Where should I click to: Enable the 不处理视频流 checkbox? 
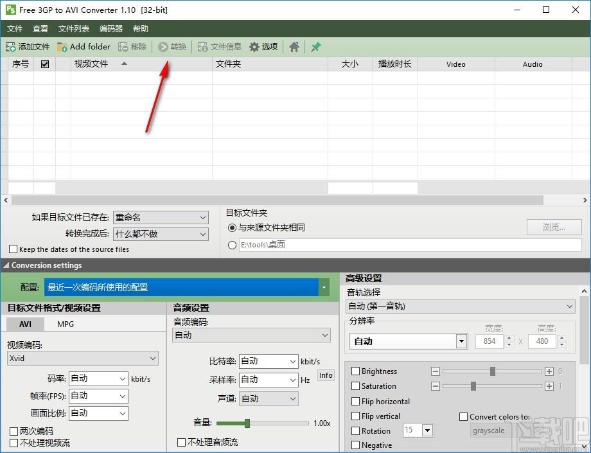(13, 443)
